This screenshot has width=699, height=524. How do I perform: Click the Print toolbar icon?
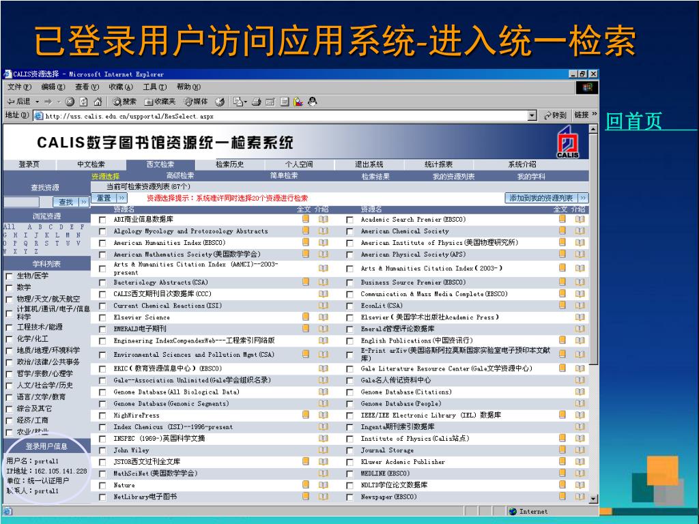pos(256,102)
